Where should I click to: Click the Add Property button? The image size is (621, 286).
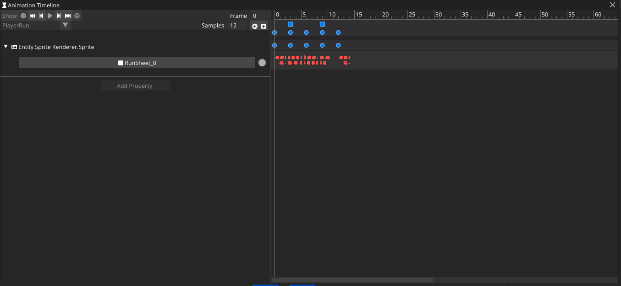point(135,86)
